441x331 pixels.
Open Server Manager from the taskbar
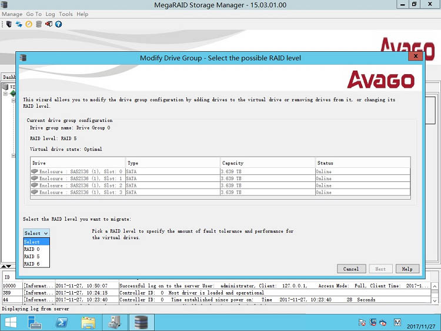(x=35, y=322)
